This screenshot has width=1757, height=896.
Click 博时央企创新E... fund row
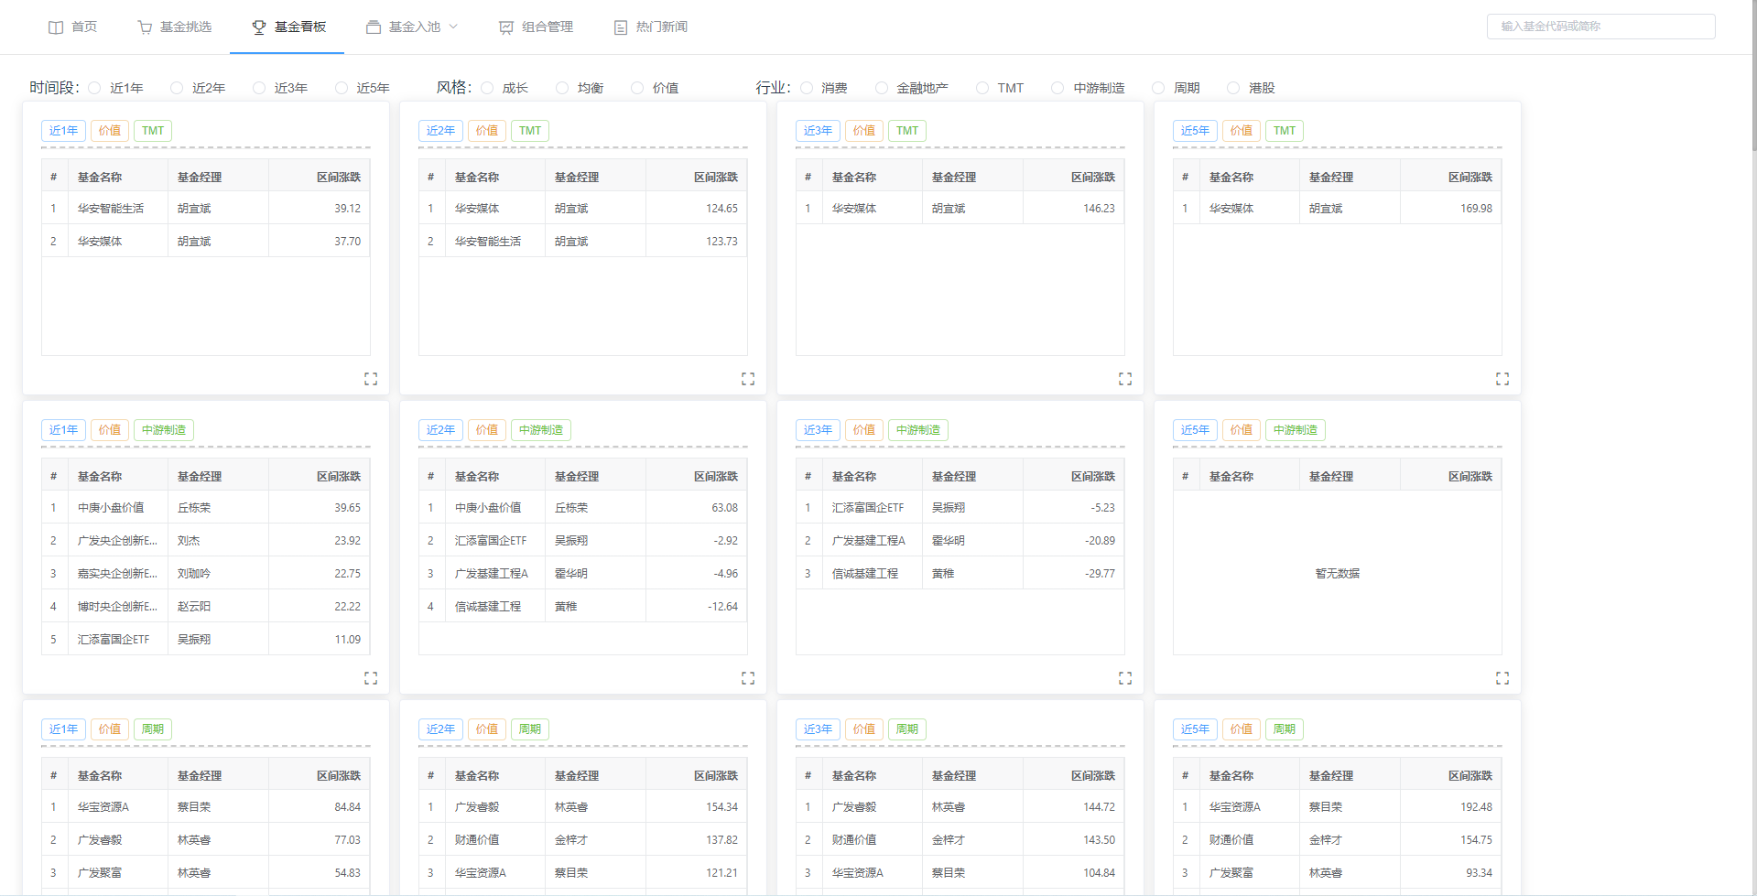point(206,607)
